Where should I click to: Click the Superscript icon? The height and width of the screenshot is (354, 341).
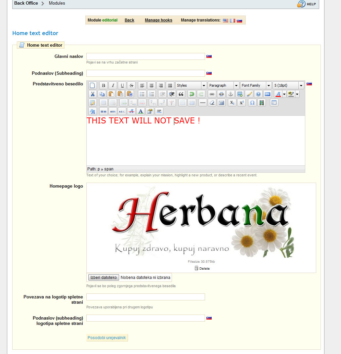[241, 103]
